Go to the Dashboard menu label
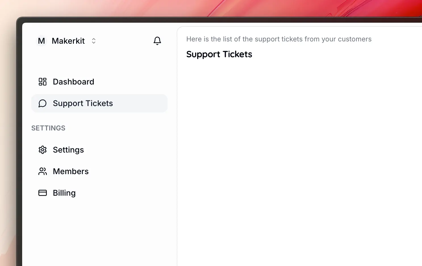 [73, 82]
